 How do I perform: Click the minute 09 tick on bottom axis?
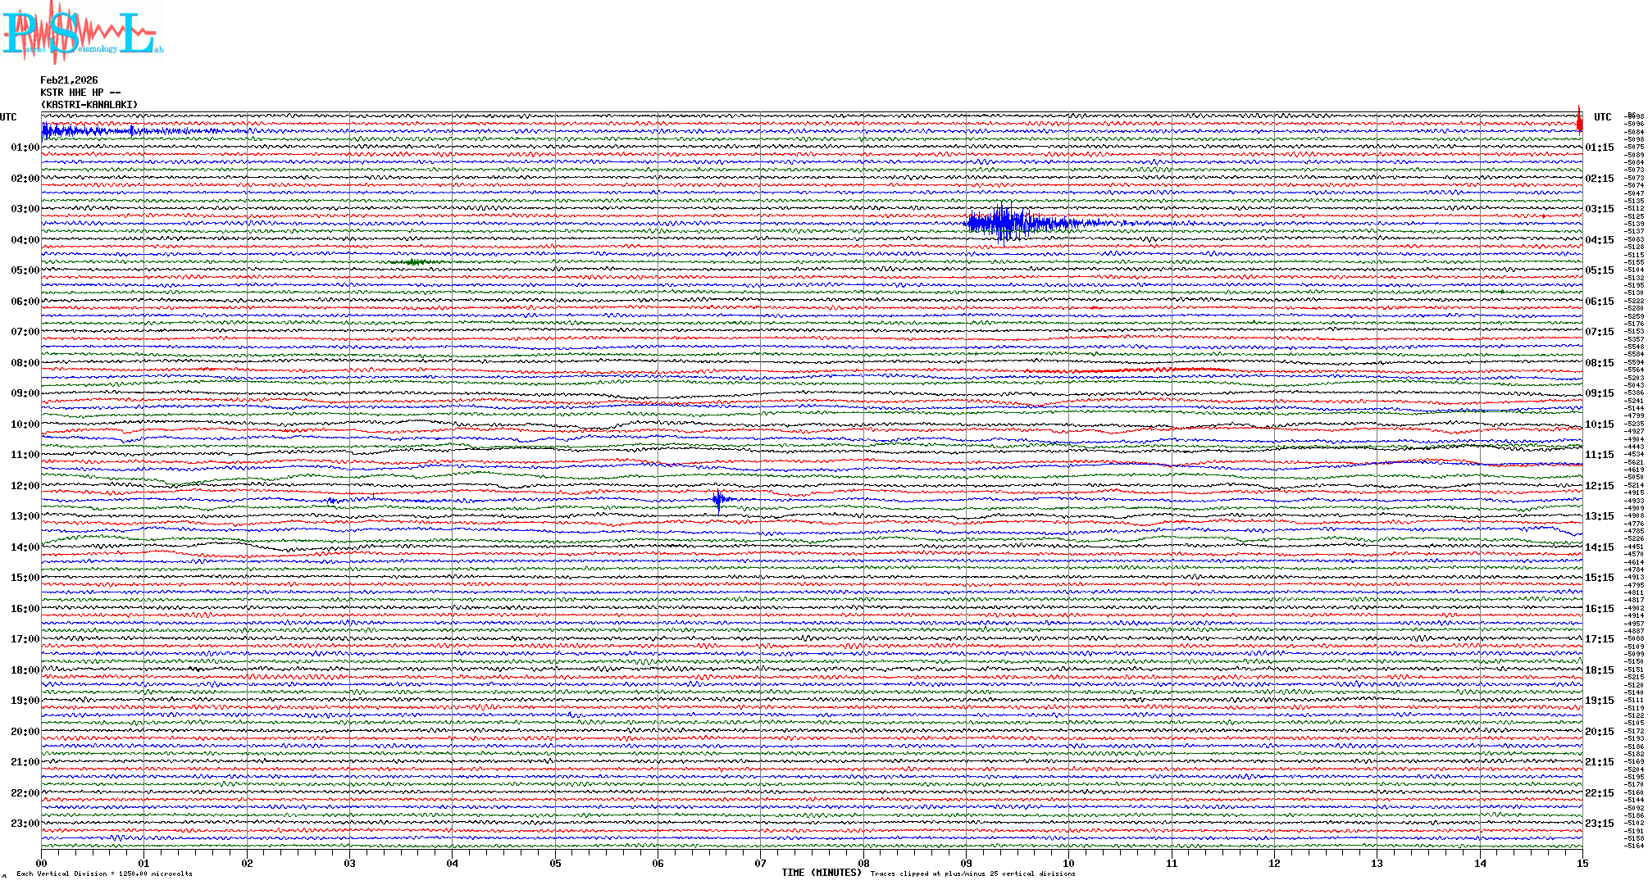(x=966, y=863)
